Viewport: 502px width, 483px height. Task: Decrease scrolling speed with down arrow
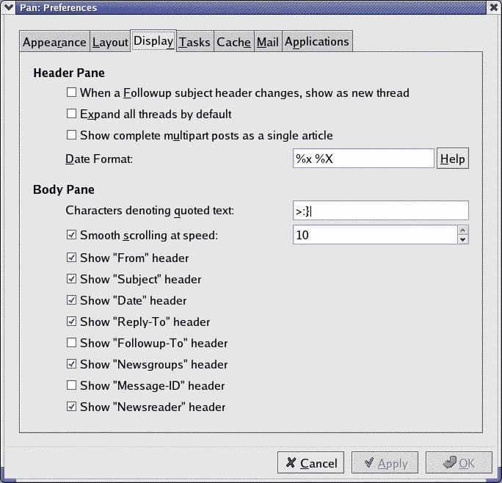(463, 239)
